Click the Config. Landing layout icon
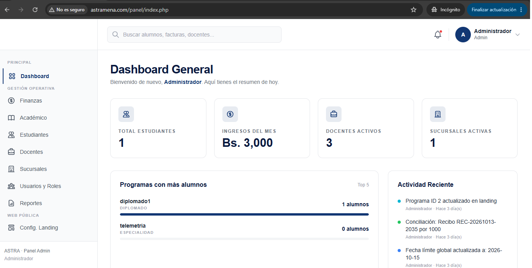Image resolution: width=532 pixels, height=268 pixels. pos(11,228)
